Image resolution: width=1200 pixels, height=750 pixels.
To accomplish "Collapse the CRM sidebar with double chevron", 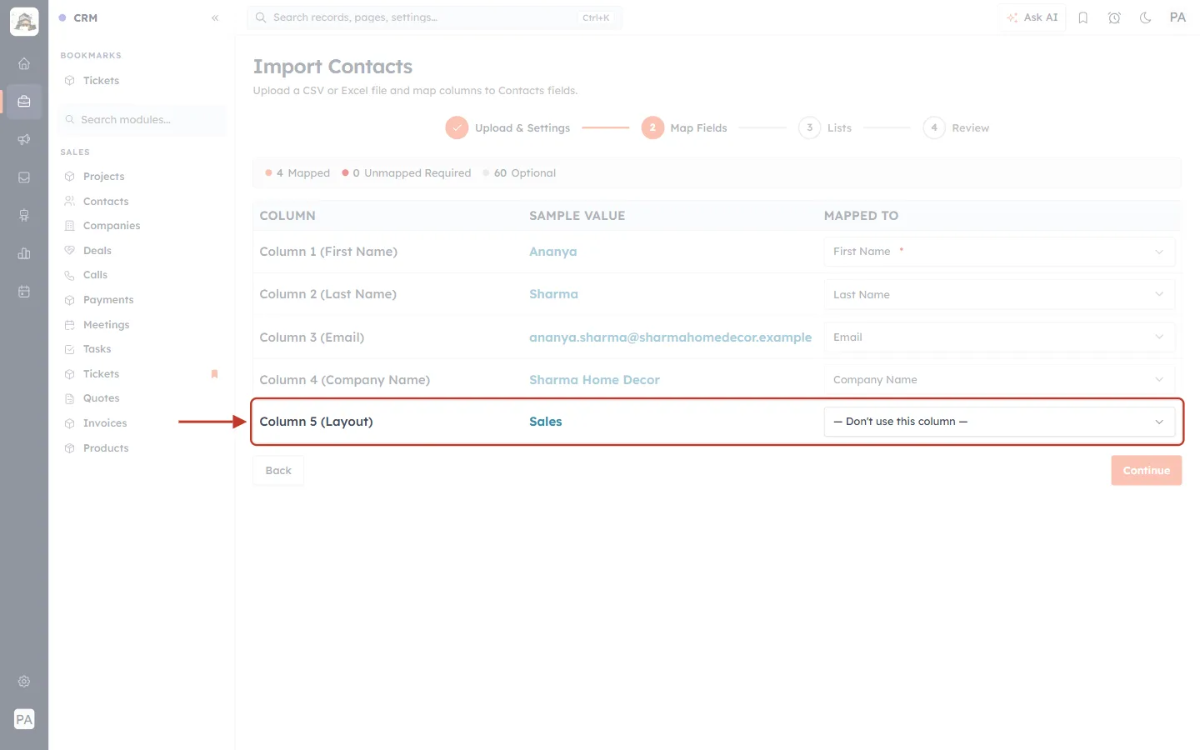I will click(x=215, y=17).
